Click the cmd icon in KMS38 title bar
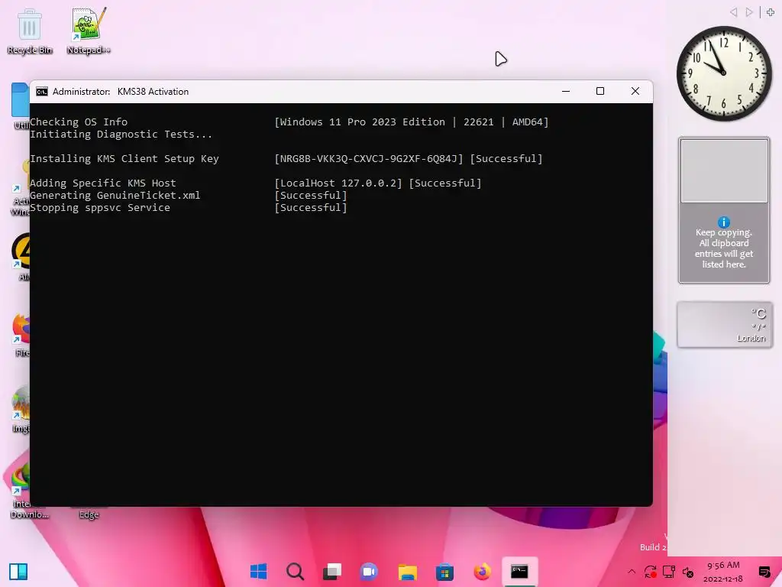Screen dimensions: 782x587 click(x=42, y=92)
